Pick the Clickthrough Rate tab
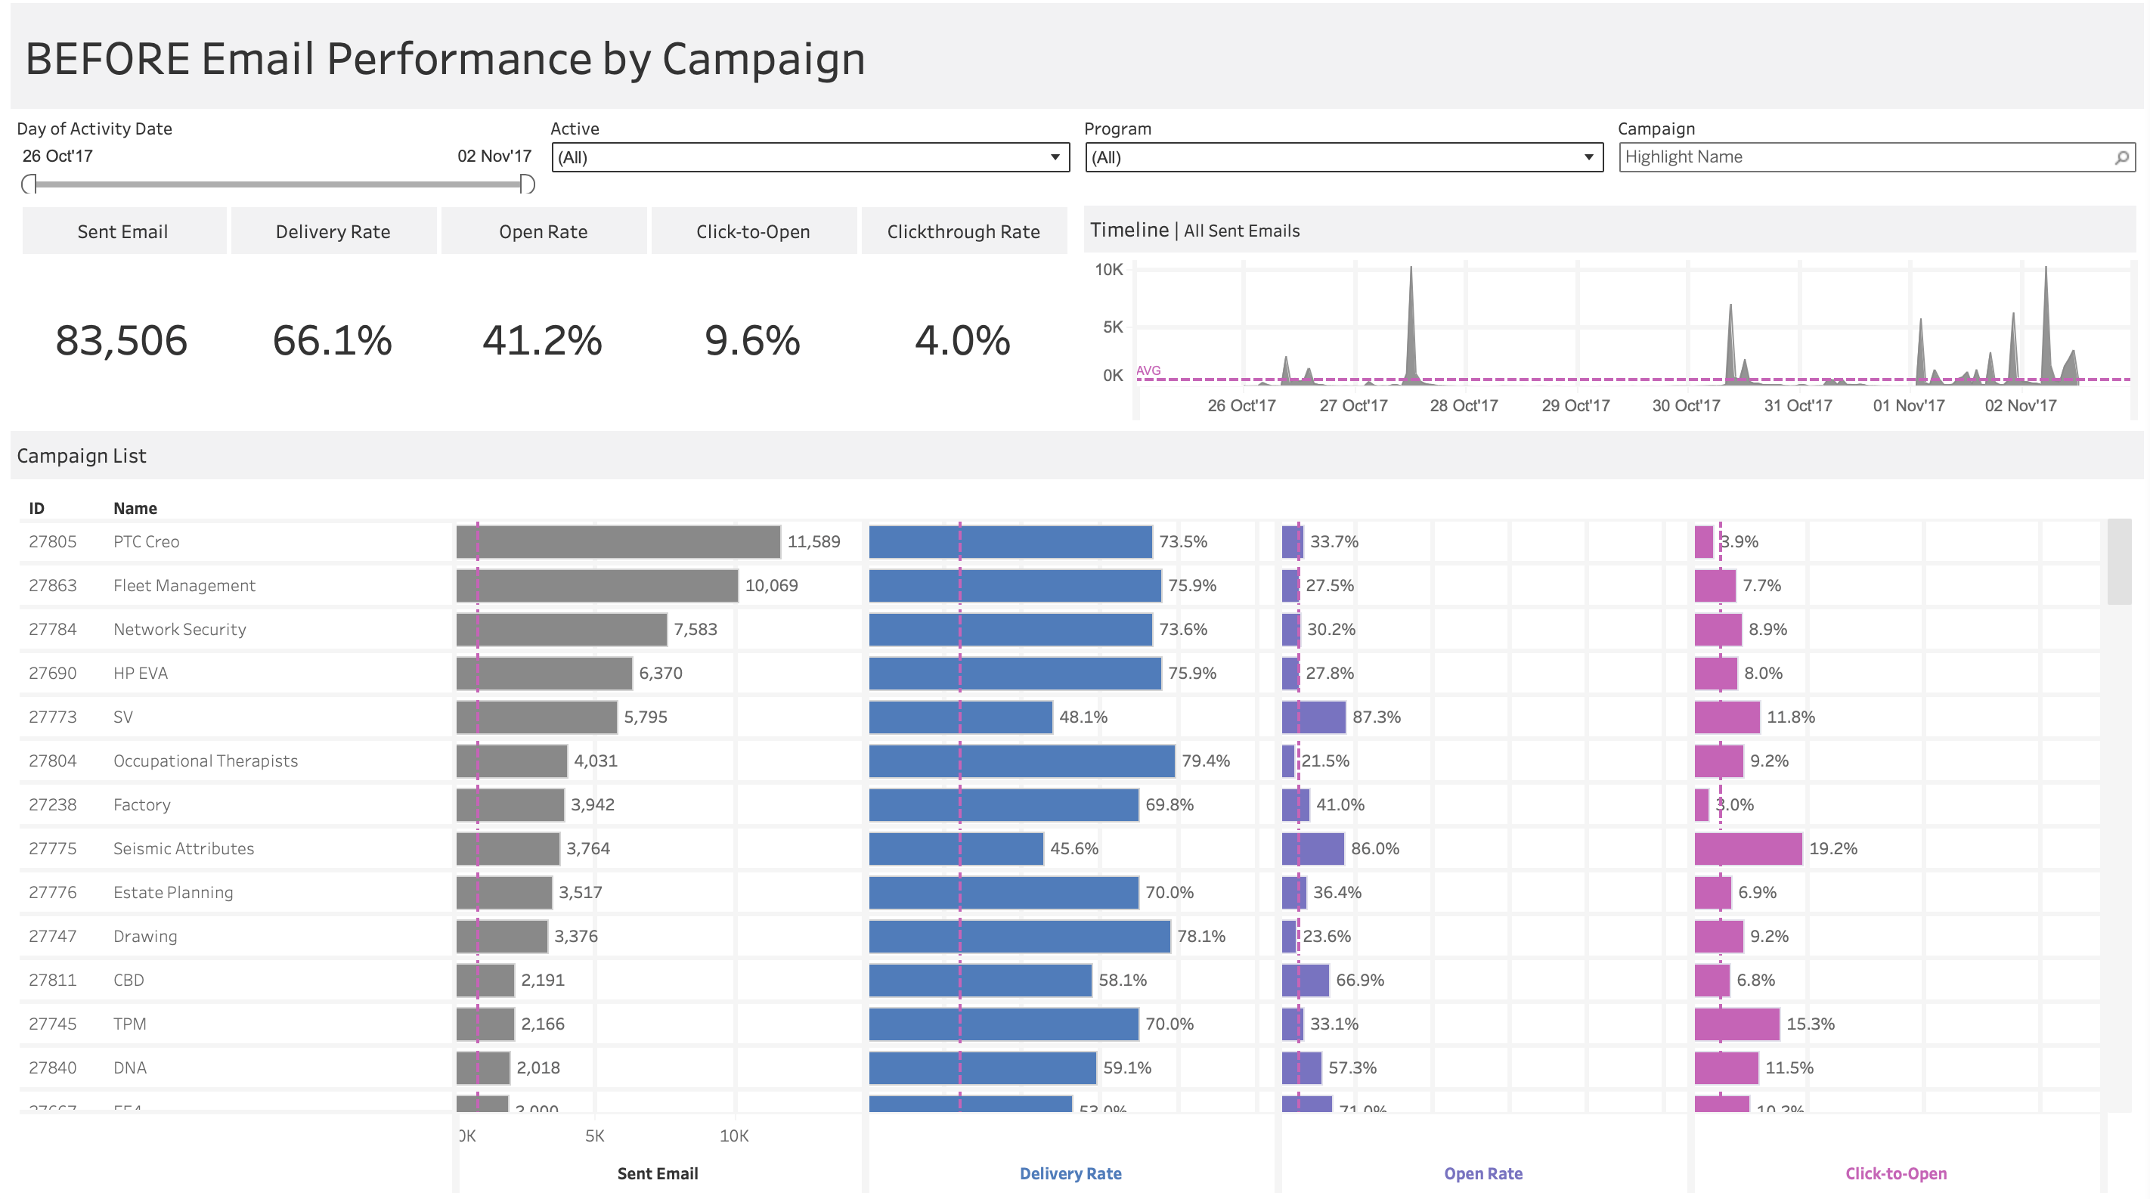2150x1199 pixels. tap(963, 232)
